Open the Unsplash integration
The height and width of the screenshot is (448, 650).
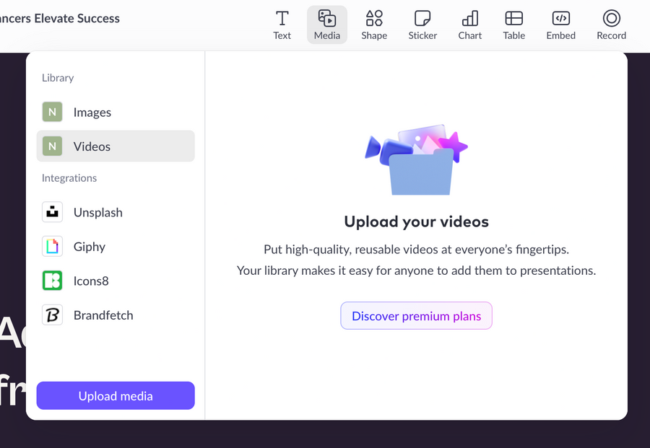pyautogui.click(x=97, y=212)
